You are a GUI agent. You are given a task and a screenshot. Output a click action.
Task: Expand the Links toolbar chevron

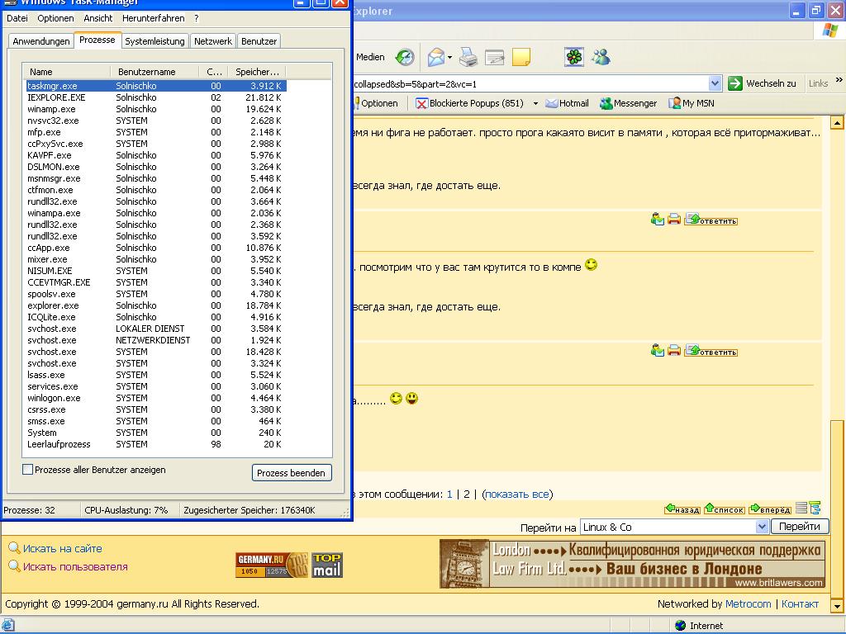839,80
